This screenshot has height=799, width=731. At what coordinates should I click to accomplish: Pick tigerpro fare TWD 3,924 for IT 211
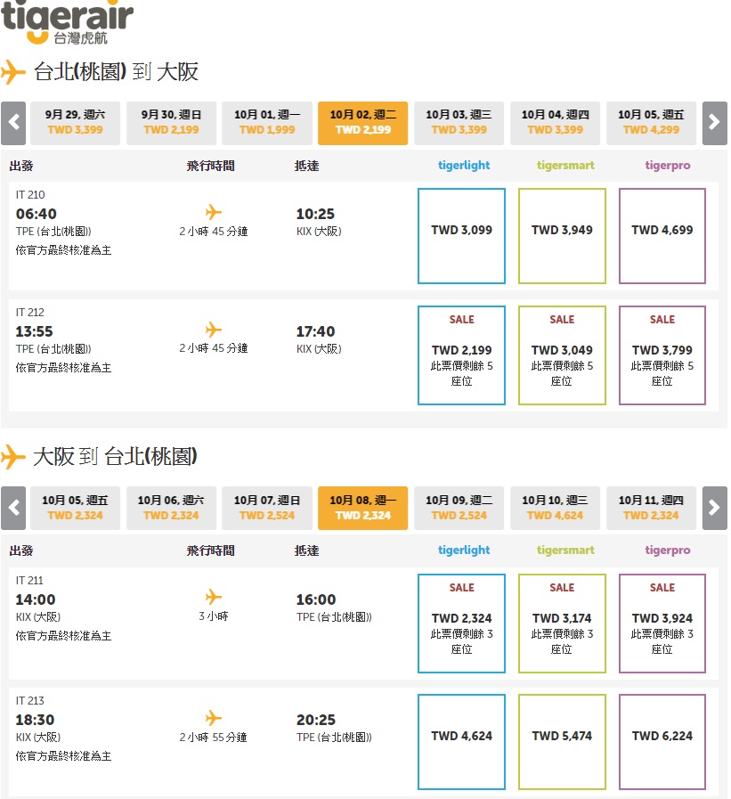click(662, 623)
